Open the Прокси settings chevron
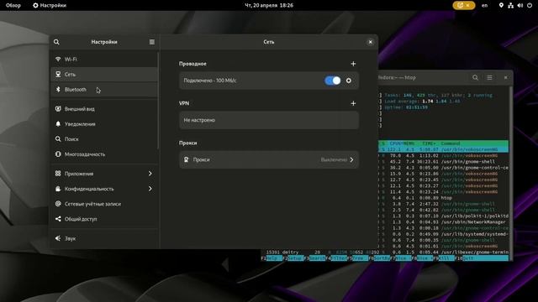This screenshot has height=302, width=538. 351,159
